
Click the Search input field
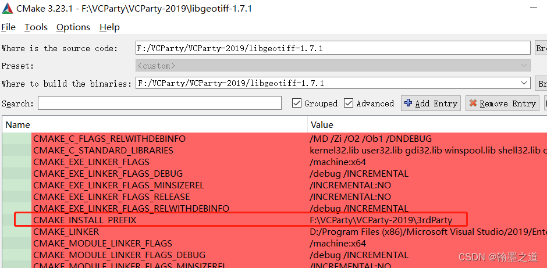point(160,103)
